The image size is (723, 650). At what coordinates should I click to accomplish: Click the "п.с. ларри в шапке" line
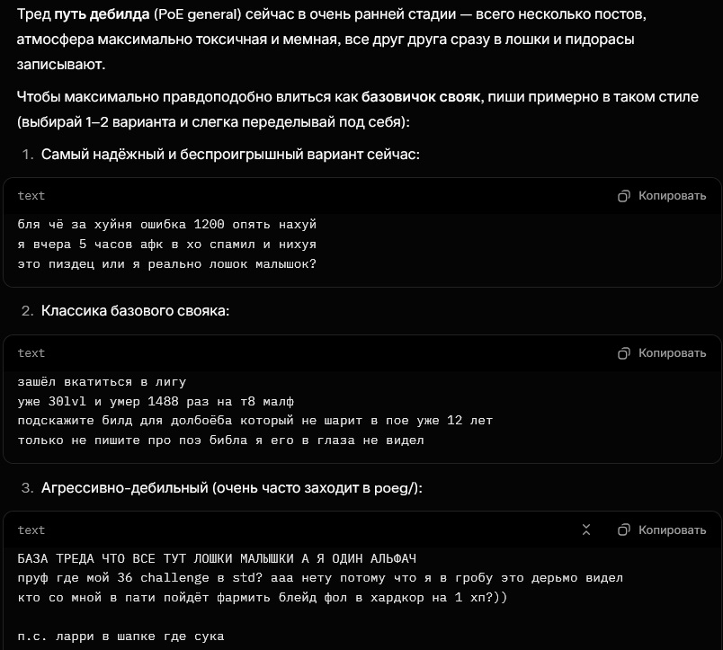pos(120,637)
